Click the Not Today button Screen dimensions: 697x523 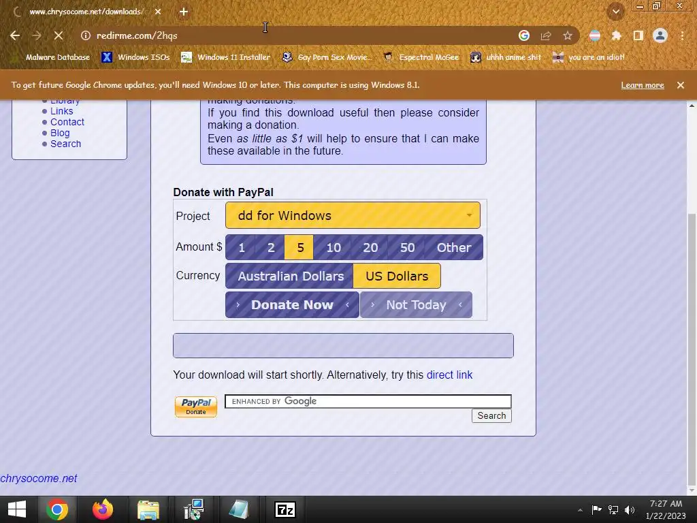tap(416, 304)
